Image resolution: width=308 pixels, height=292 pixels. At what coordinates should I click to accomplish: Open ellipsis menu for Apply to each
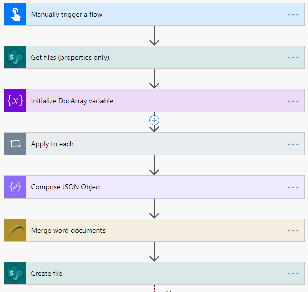[293, 144]
